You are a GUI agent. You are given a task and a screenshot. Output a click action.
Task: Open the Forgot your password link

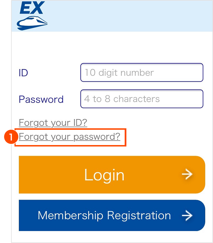point(70,137)
